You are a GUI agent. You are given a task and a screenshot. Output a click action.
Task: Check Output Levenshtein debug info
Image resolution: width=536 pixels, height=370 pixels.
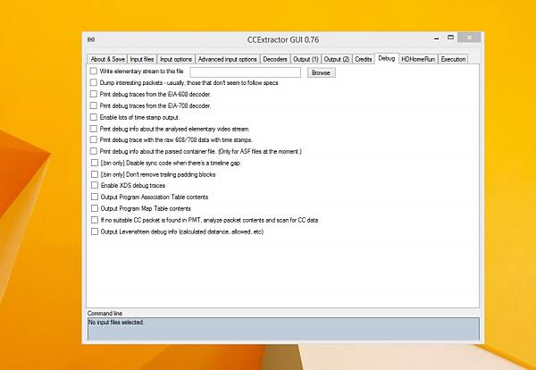point(95,231)
